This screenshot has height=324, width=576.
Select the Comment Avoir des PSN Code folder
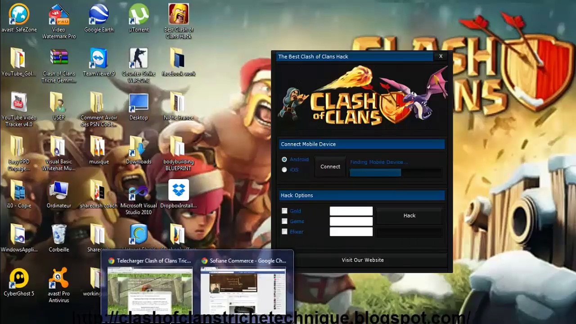pyautogui.click(x=99, y=110)
